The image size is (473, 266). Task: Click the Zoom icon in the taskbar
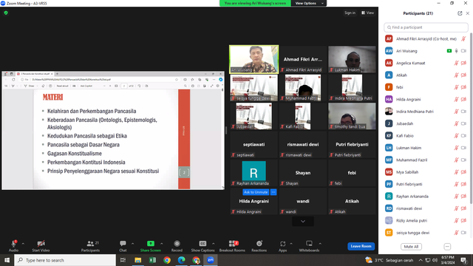210,260
